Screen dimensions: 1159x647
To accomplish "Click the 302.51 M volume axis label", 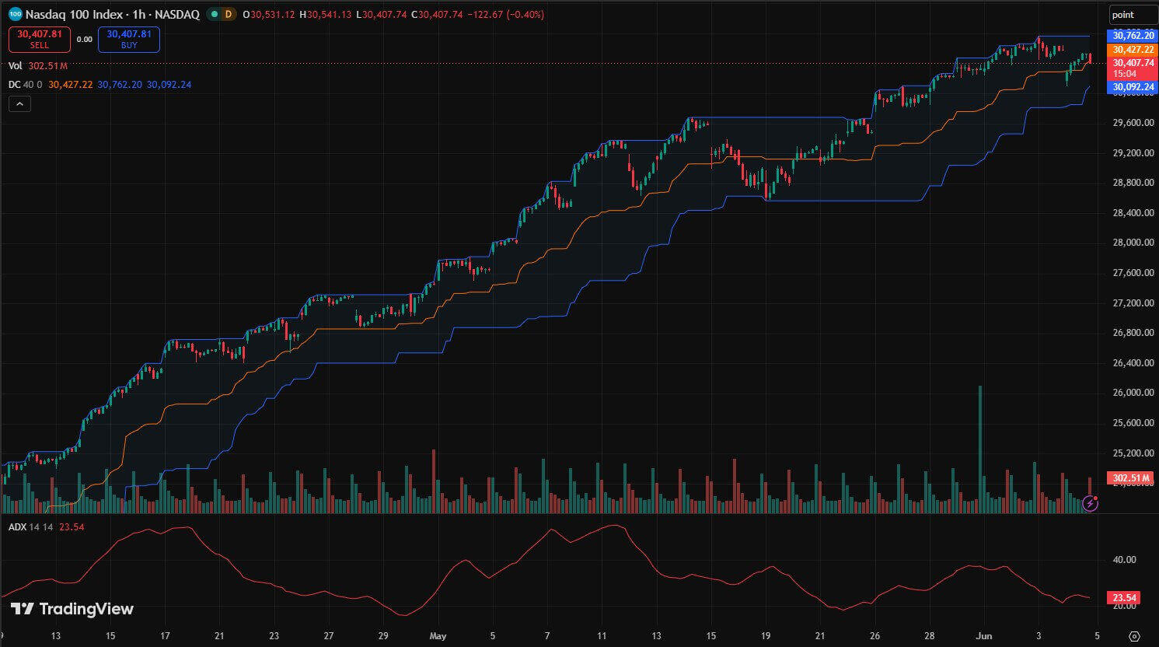I will [1131, 478].
